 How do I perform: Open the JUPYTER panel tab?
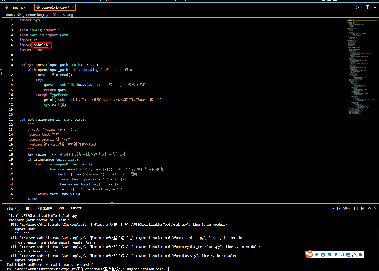tap(76, 208)
